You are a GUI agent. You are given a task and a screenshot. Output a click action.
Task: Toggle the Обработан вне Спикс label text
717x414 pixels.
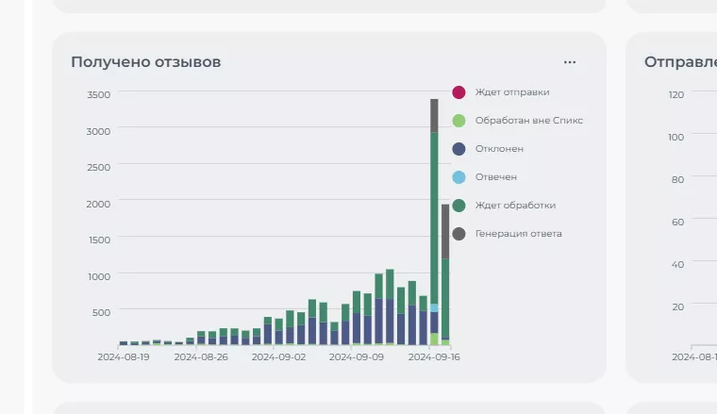pyautogui.click(x=528, y=121)
